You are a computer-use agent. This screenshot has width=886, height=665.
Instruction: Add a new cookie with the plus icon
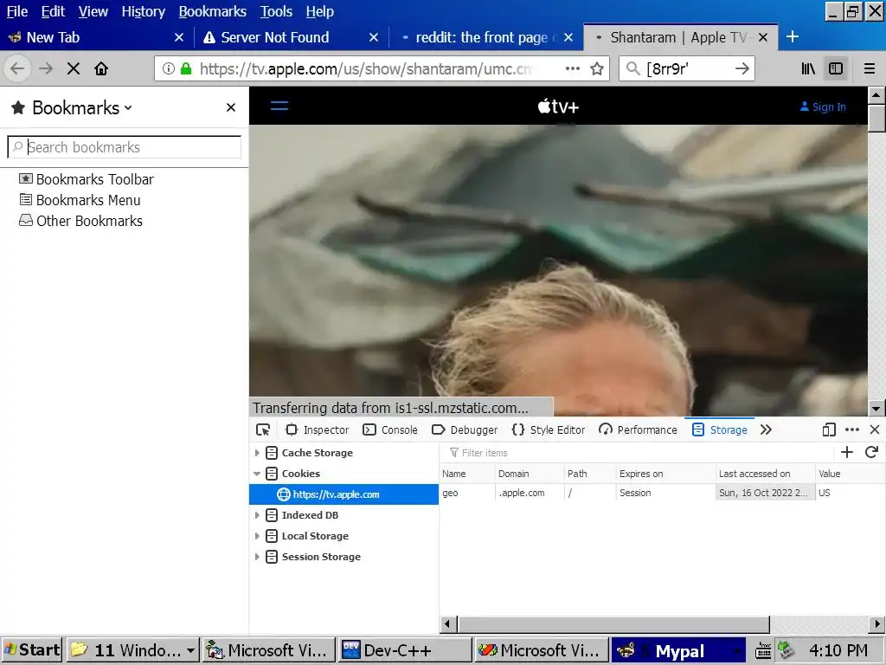pyautogui.click(x=846, y=452)
